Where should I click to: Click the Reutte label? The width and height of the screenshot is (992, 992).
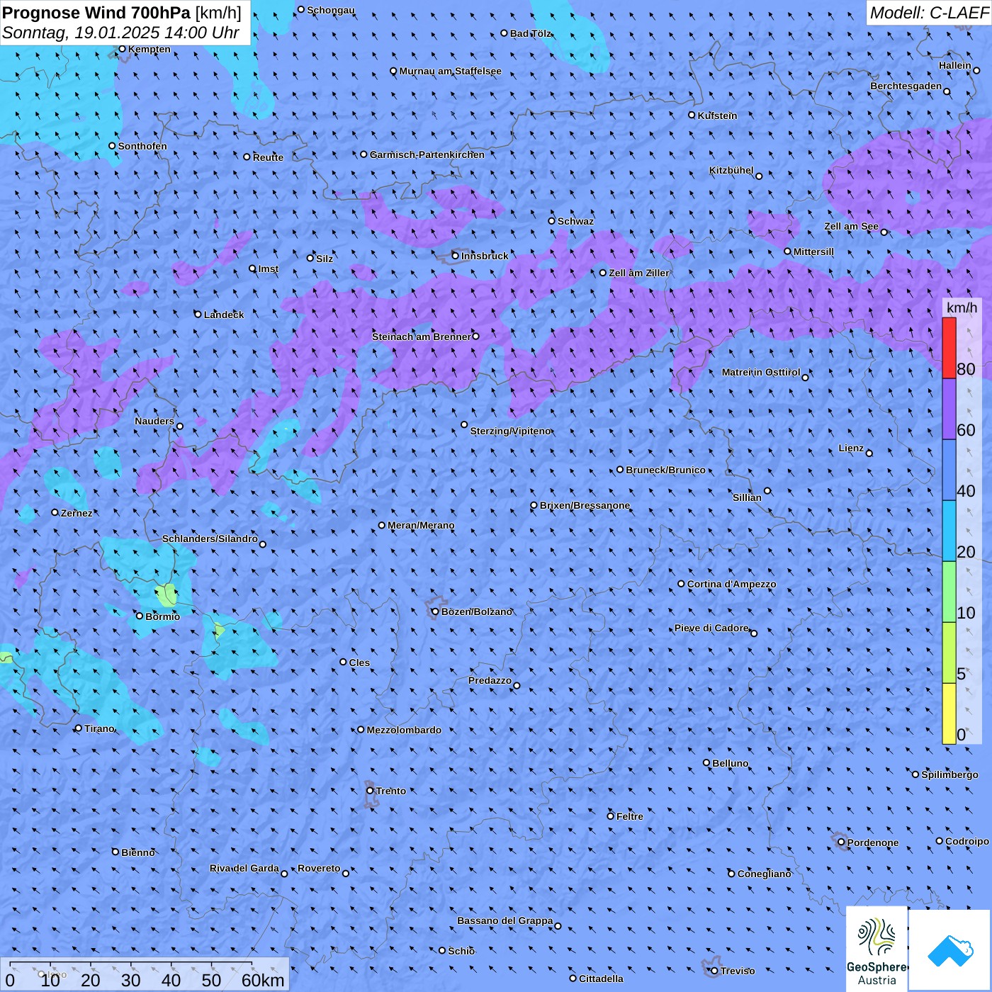click(x=268, y=157)
